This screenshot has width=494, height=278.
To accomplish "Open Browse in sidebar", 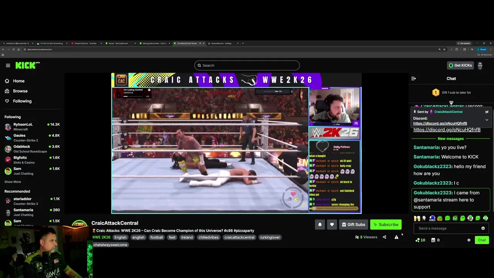I will tap(16, 91).
